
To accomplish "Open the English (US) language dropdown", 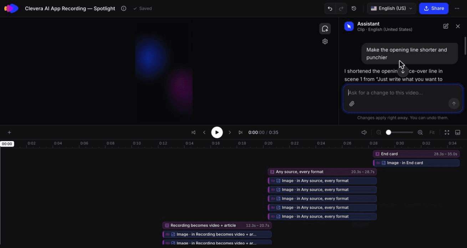I will click(x=392, y=9).
